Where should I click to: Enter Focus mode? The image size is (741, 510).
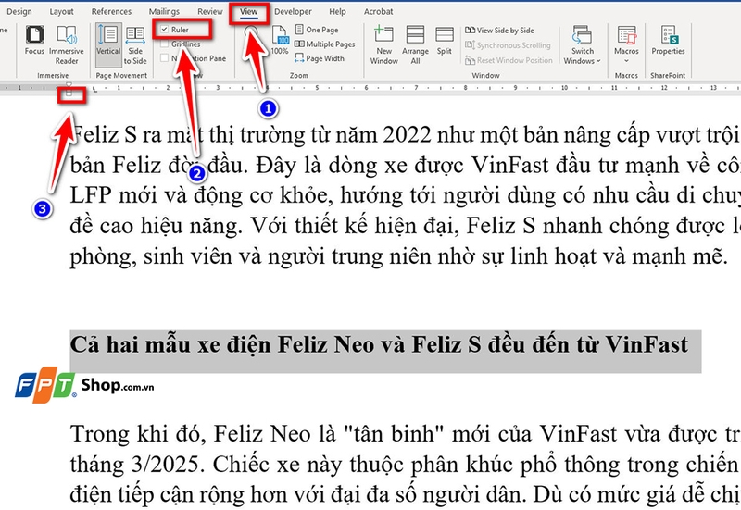pyautogui.click(x=34, y=41)
